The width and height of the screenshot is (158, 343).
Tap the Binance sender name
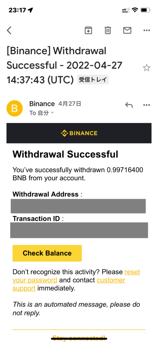(42, 104)
